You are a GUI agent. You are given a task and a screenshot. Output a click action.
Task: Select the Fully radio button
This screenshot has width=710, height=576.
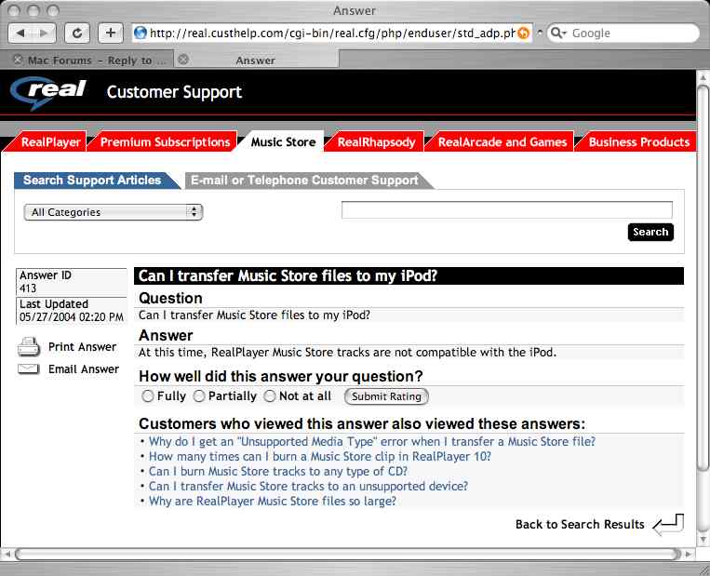coord(148,396)
